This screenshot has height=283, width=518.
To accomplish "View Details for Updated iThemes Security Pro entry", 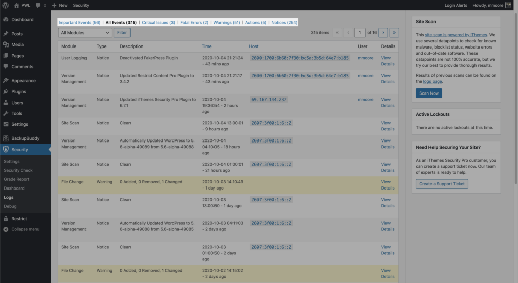I will [x=387, y=102].
